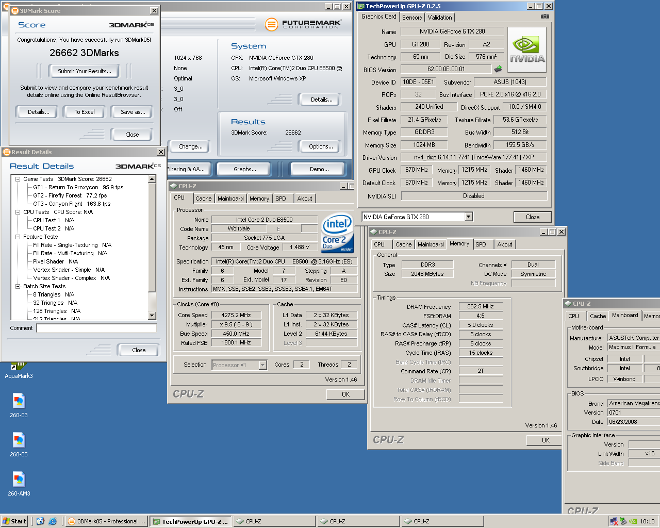660x528 pixels.
Task: Collapse the Feature Tests tree node
Action: [18, 237]
